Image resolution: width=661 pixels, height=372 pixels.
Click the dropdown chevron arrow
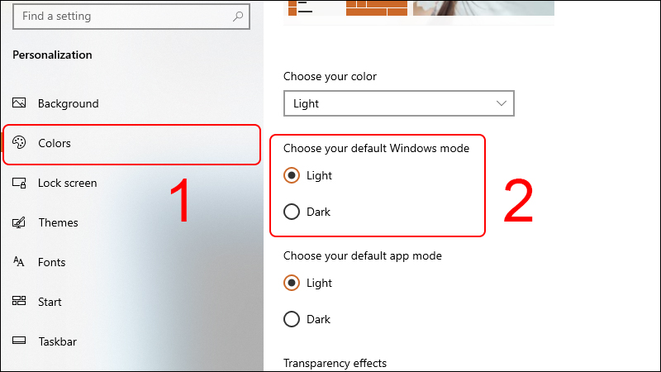tap(502, 103)
